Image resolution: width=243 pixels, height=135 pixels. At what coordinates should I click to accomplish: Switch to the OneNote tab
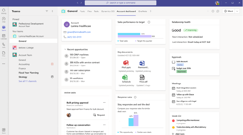[142, 11]
